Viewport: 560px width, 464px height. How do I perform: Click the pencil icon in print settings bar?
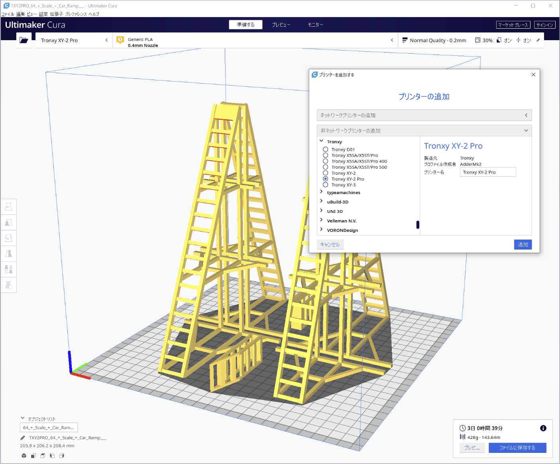(x=538, y=40)
